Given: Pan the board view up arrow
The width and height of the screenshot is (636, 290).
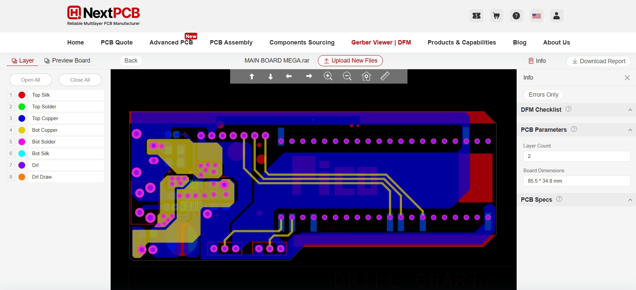Looking at the screenshot, I should click(252, 76).
